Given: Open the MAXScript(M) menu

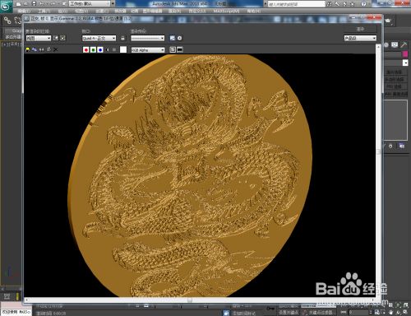Looking at the screenshot, I should point(226,11).
